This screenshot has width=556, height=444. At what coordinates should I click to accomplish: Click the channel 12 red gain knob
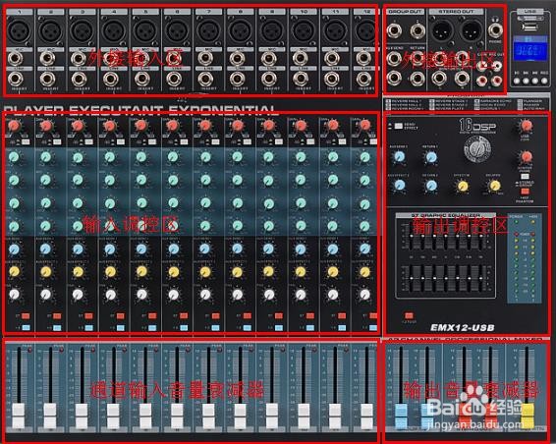(364, 125)
